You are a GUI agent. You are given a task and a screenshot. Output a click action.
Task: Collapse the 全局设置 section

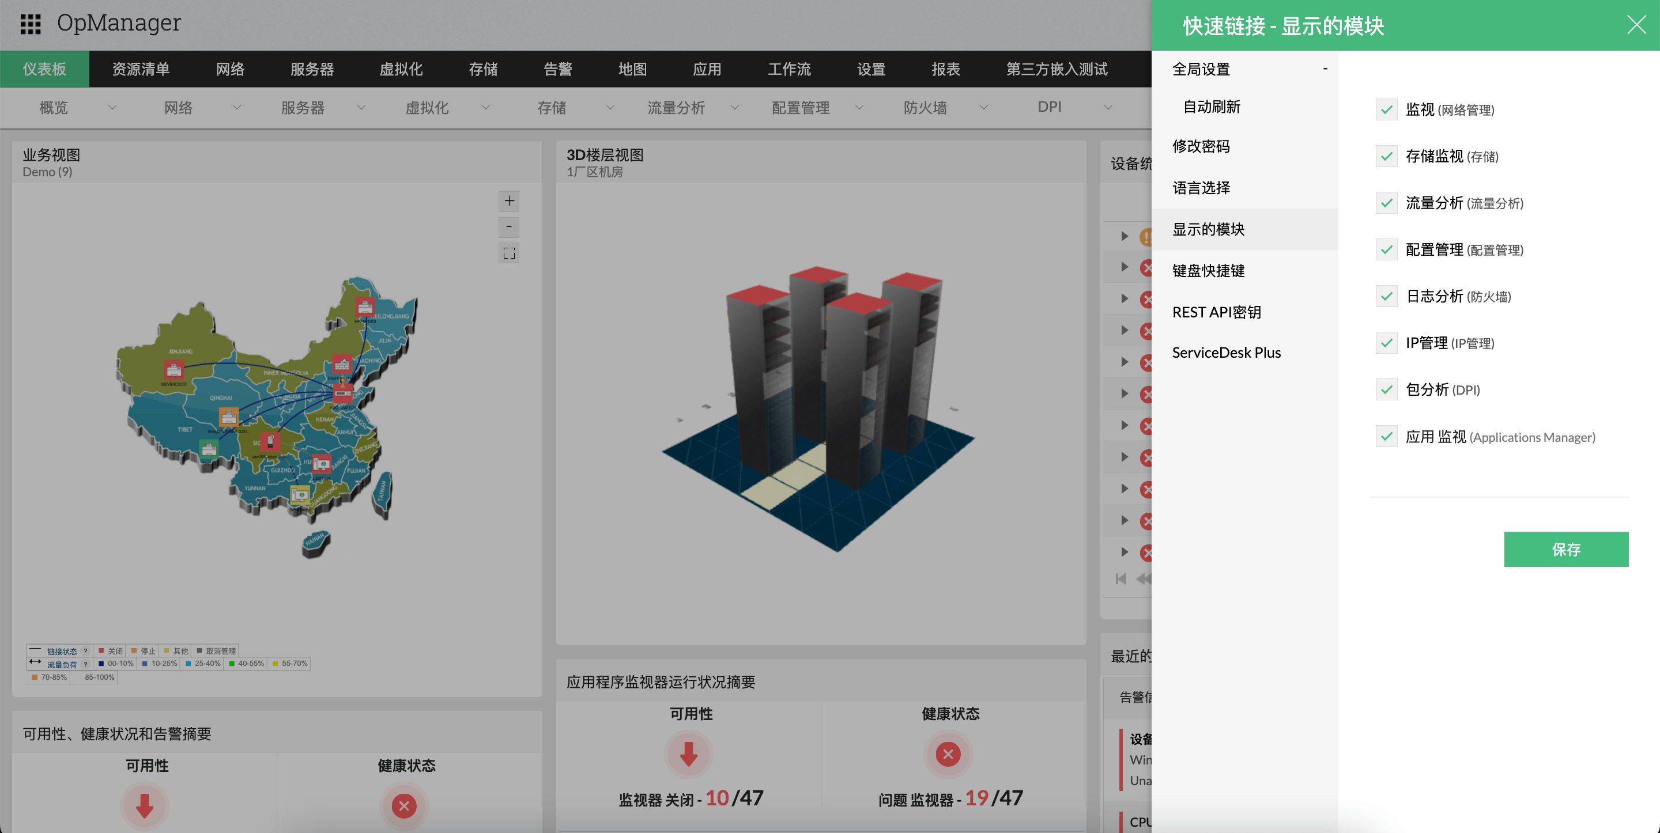click(1325, 69)
